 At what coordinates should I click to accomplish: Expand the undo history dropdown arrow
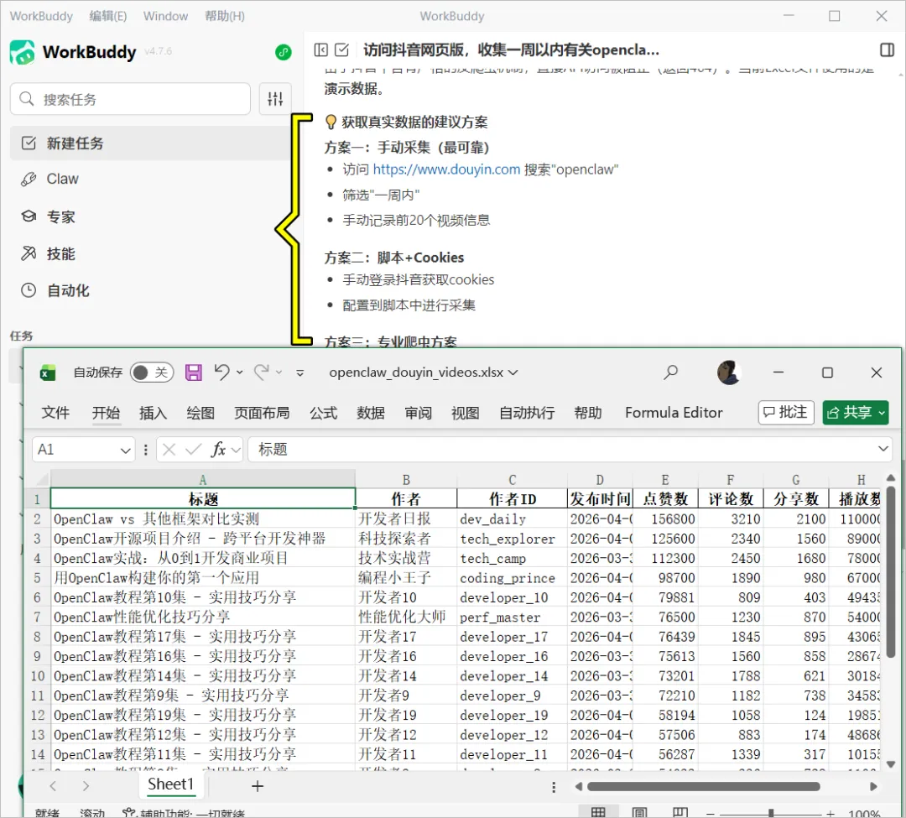point(240,373)
